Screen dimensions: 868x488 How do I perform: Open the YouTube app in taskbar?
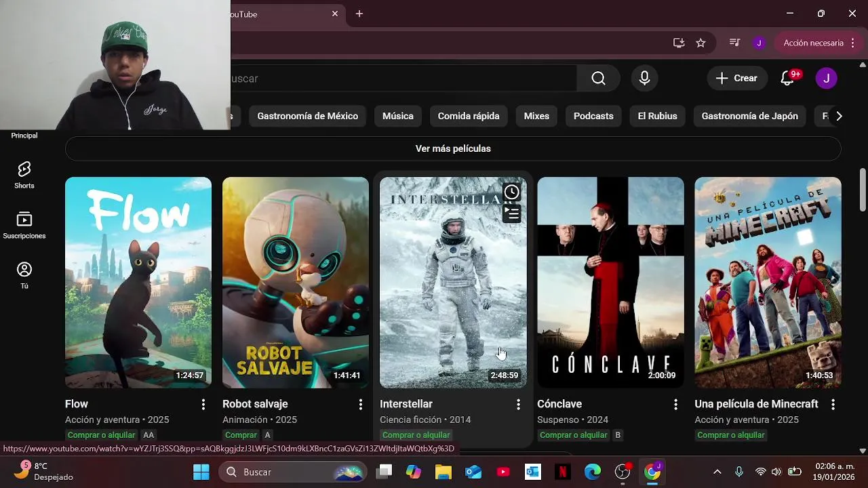coord(503,472)
